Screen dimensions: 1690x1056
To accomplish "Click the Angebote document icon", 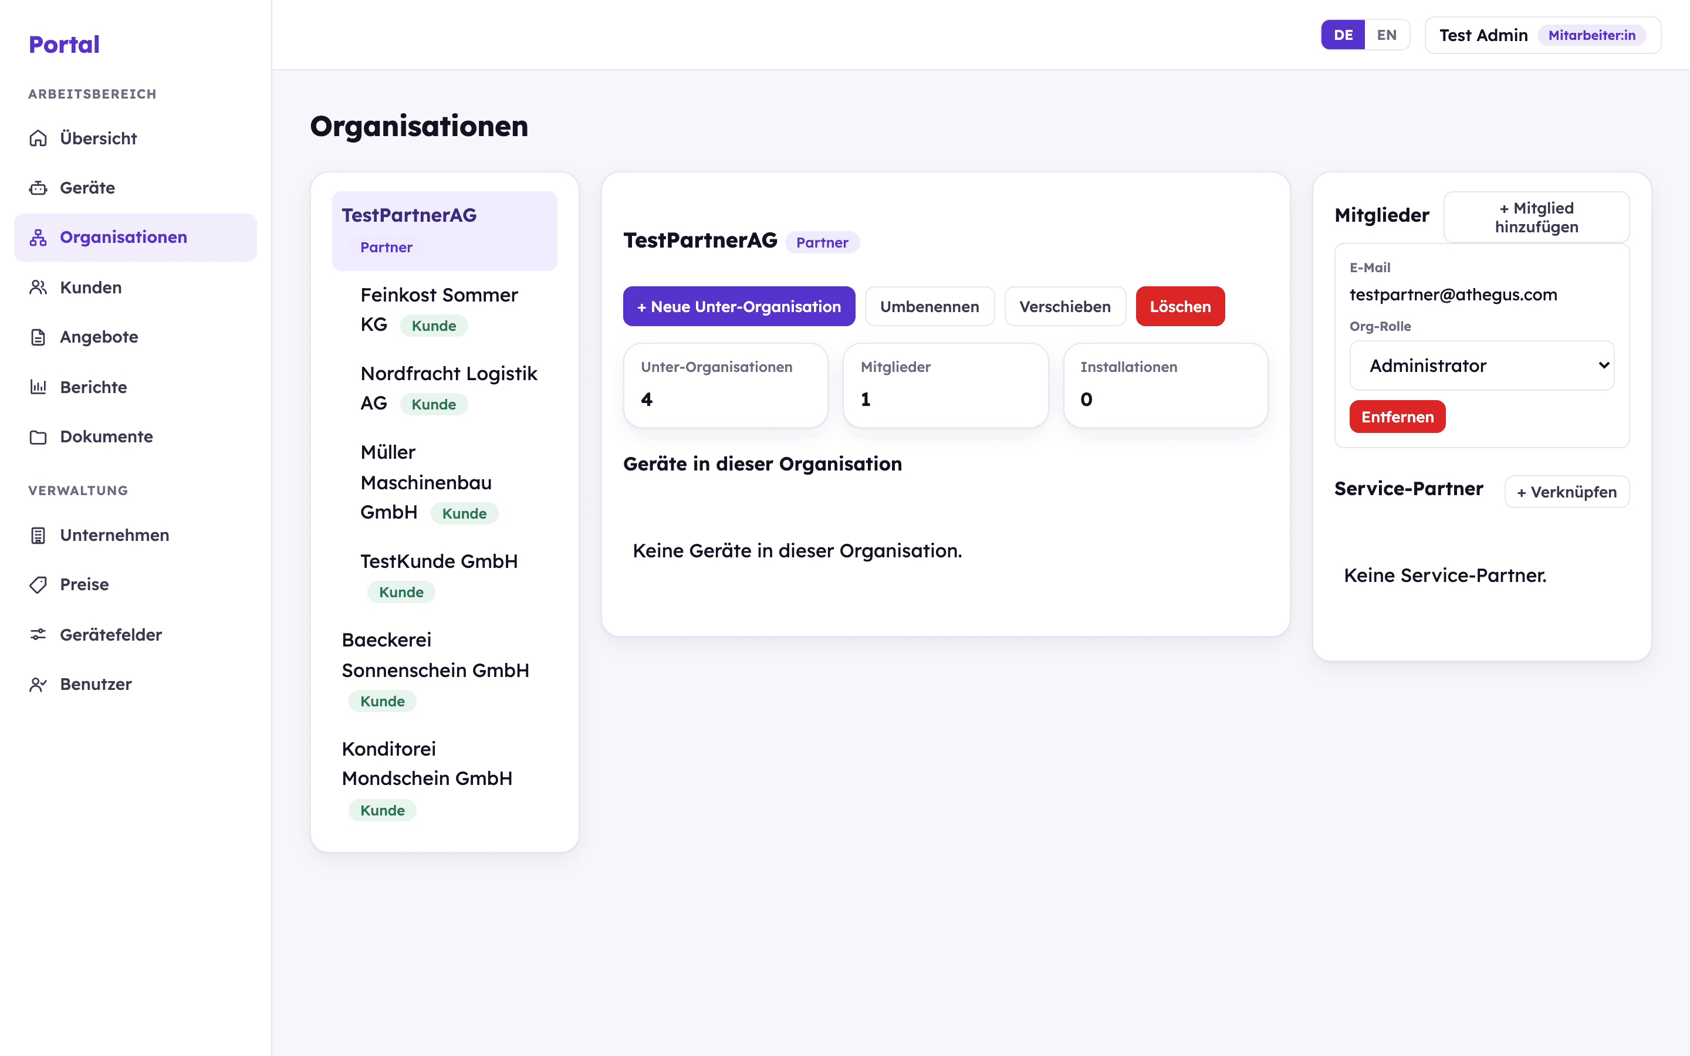I will coord(38,337).
